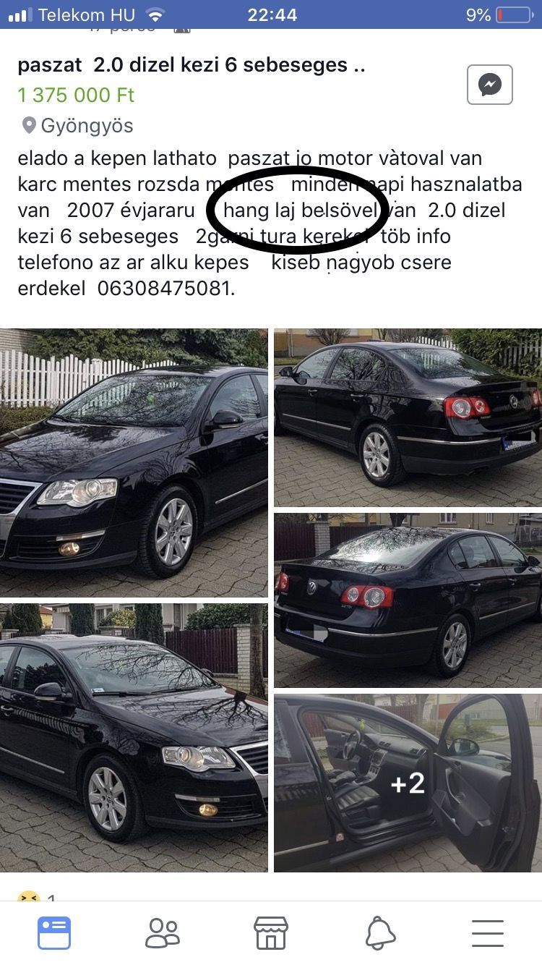Open Messenger chat with the seller
Screen dimensions: 542x965
[489, 85]
